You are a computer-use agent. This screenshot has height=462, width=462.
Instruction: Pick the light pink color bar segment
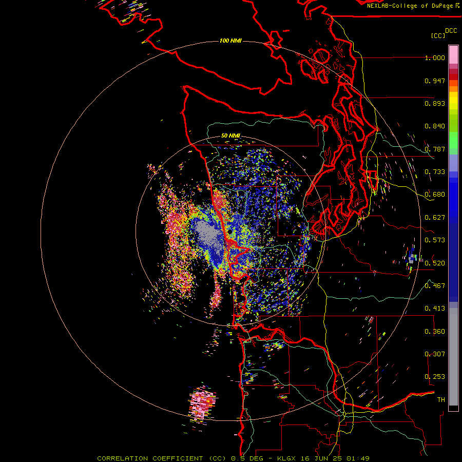(453, 54)
